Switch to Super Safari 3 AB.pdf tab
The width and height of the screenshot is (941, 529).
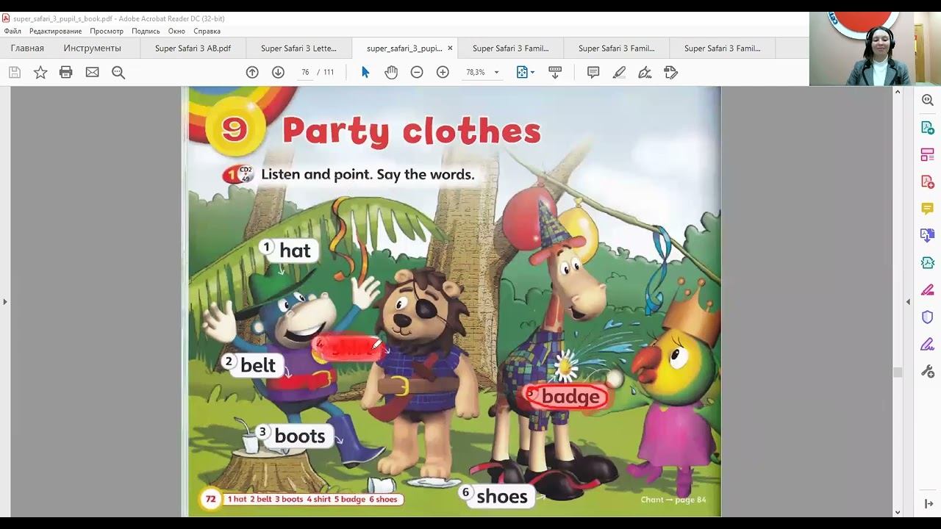click(193, 48)
